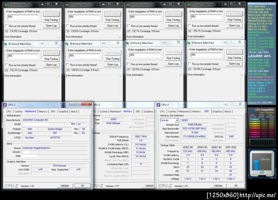Click the 850 RAM field in the 131.5% coverage MemTest
This screenshot has width=278, height=200.
[x=23, y=17]
